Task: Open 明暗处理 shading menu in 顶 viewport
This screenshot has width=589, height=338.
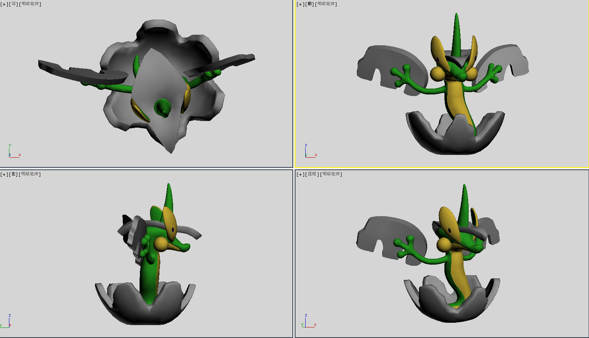Action: [30, 4]
